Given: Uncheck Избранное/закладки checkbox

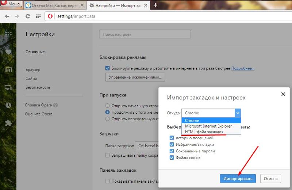Looking at the screenshot, I should click(x=172, y=144).
